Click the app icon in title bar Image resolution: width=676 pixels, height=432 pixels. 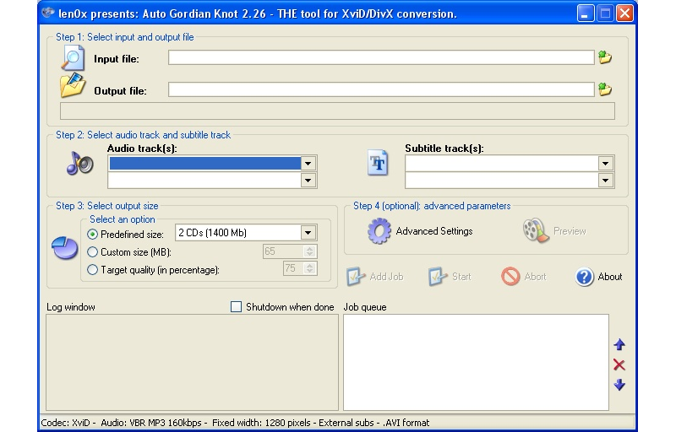48,13
